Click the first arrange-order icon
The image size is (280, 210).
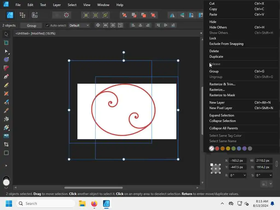(124, 15)
